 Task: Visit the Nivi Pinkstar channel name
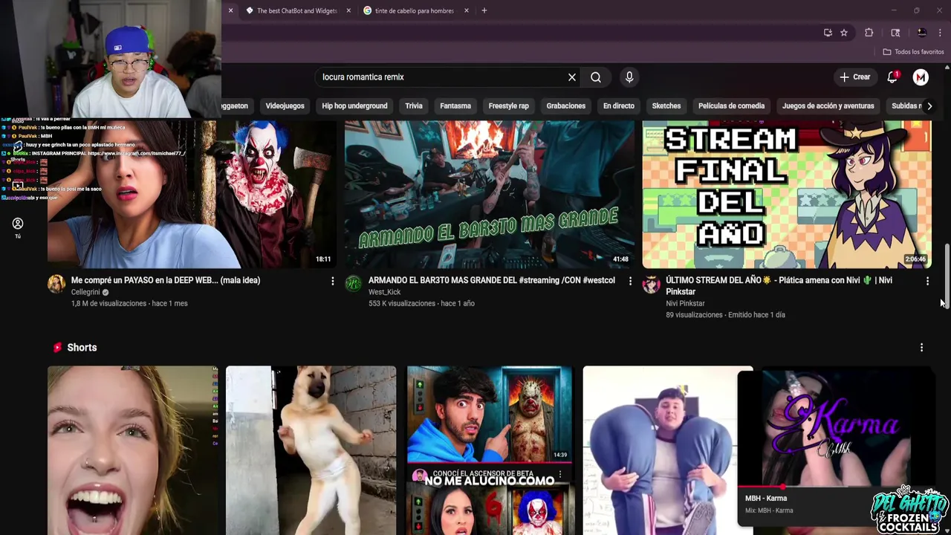coord(685,303)
